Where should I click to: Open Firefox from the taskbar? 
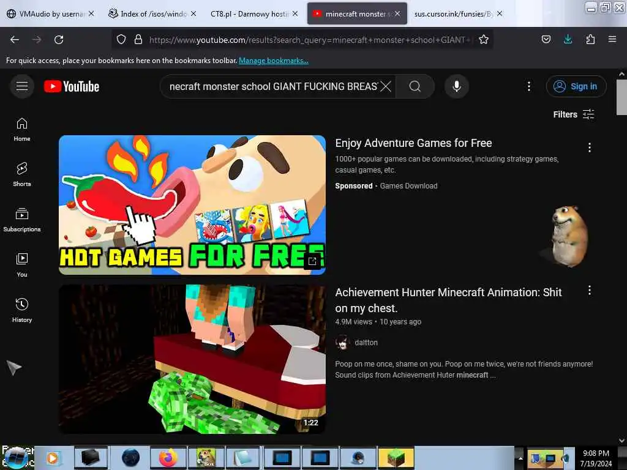(168, 458)
